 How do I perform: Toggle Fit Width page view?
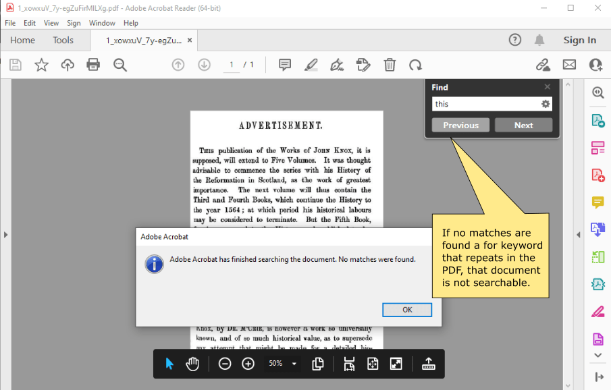click(349, 363)
